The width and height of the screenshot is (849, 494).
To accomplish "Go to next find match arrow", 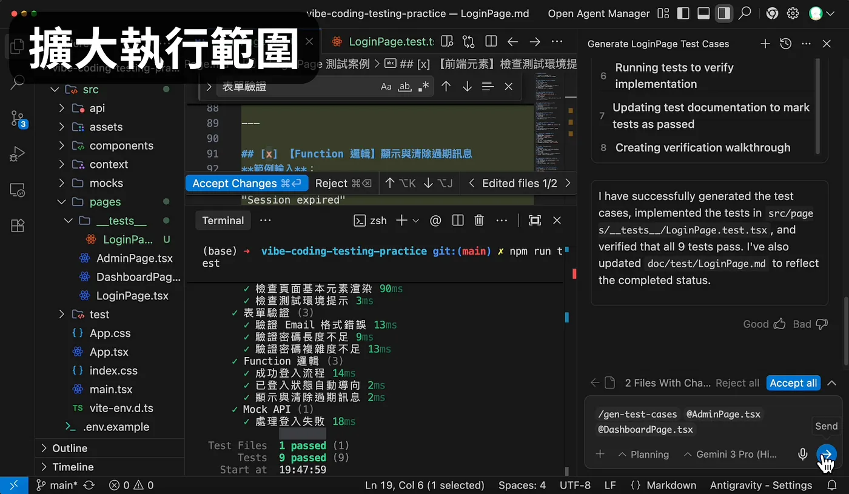I will (467, 87).
